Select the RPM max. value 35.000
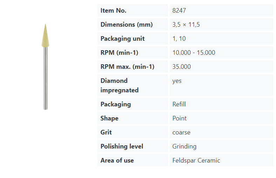The height and width of the screenshot is (178, 276). tap(181, 67)
